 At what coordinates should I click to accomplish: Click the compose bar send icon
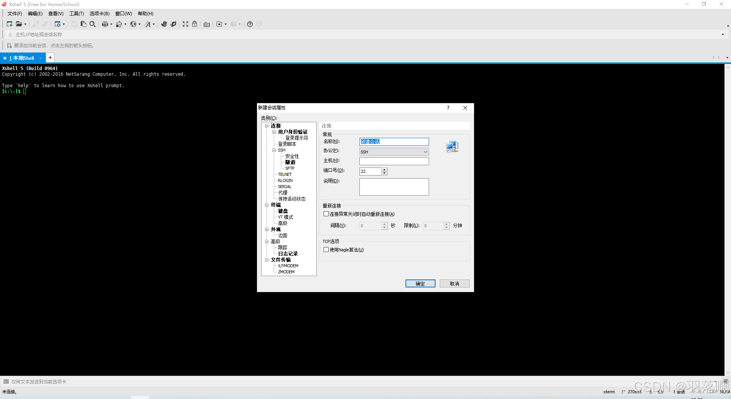pyautogui.click(x=6, y=381)
